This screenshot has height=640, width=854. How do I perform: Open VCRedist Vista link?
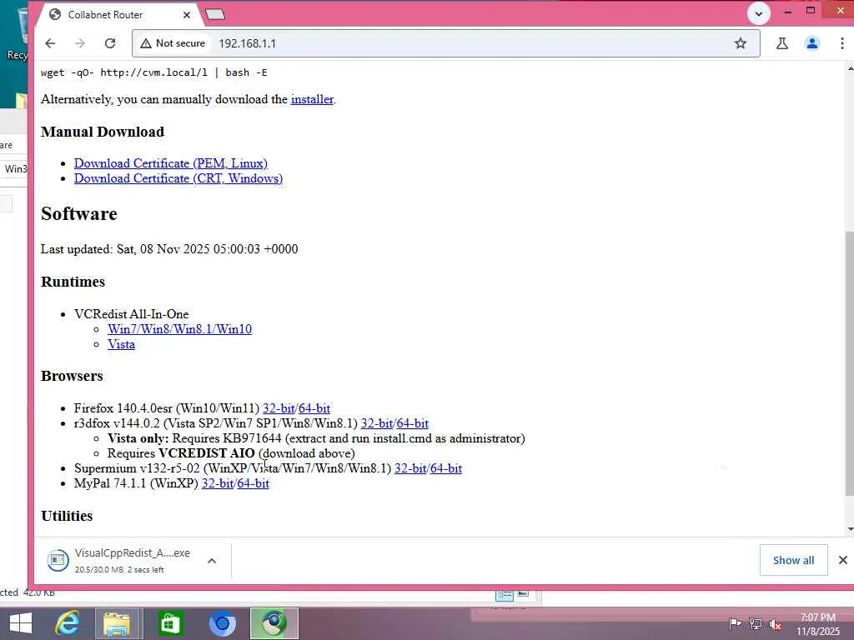click(x=122, y=344)
